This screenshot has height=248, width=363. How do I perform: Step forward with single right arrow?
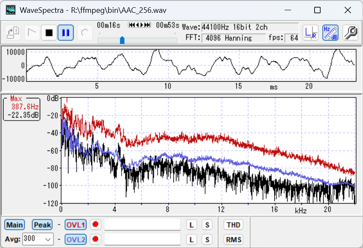pyautogui.click(x=142, y=25)
